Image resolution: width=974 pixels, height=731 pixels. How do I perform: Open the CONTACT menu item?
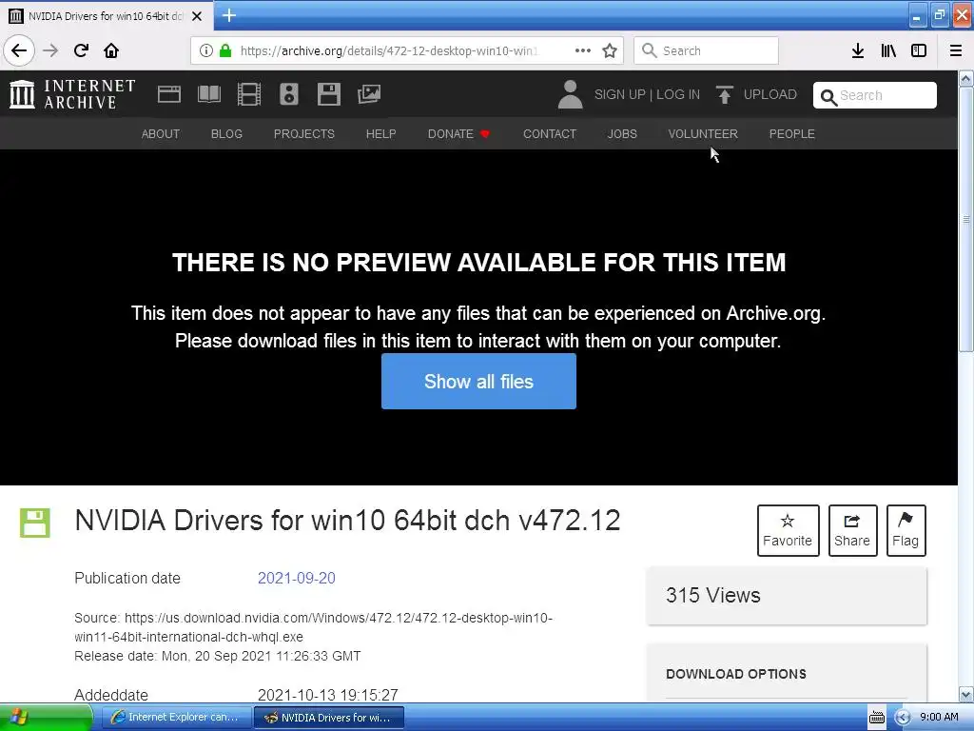click(550, 133)
